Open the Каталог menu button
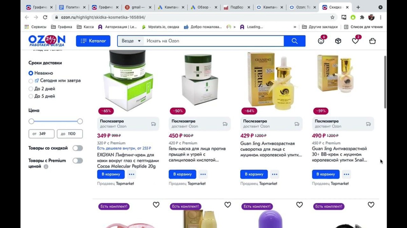The image size is (407, 228). (93, 41)
